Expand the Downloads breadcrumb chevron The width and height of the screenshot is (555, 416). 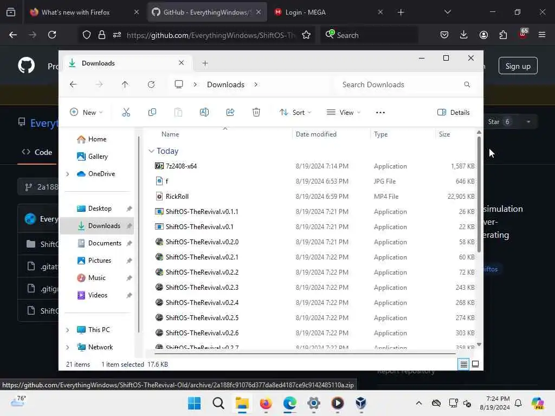tap(256, 84)
